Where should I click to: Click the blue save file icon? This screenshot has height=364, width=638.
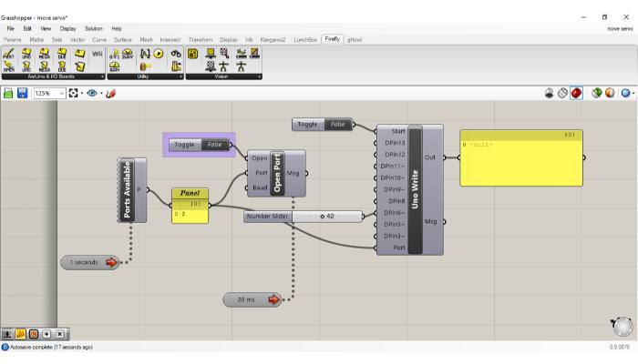click(23, 93)
